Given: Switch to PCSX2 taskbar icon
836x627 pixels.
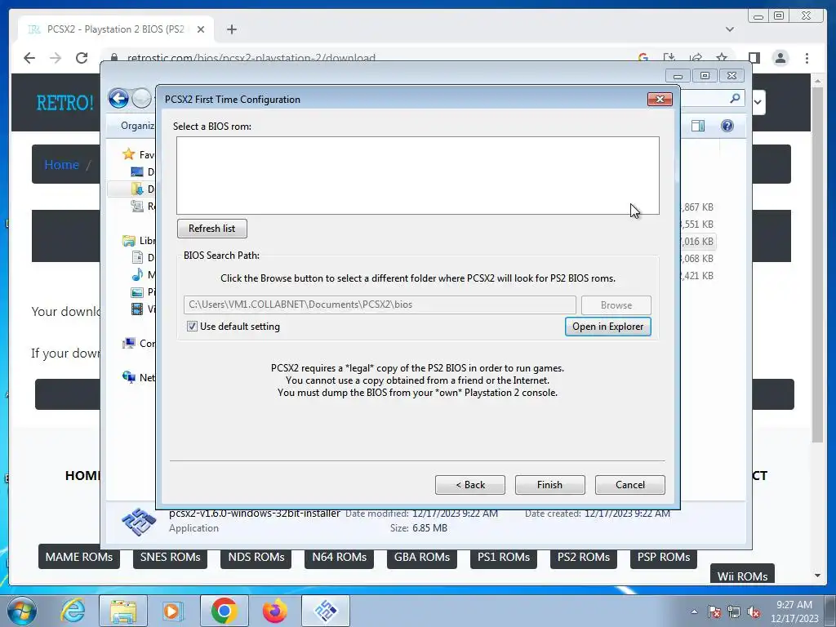Looking at the screenshot, I should point(326,611).
